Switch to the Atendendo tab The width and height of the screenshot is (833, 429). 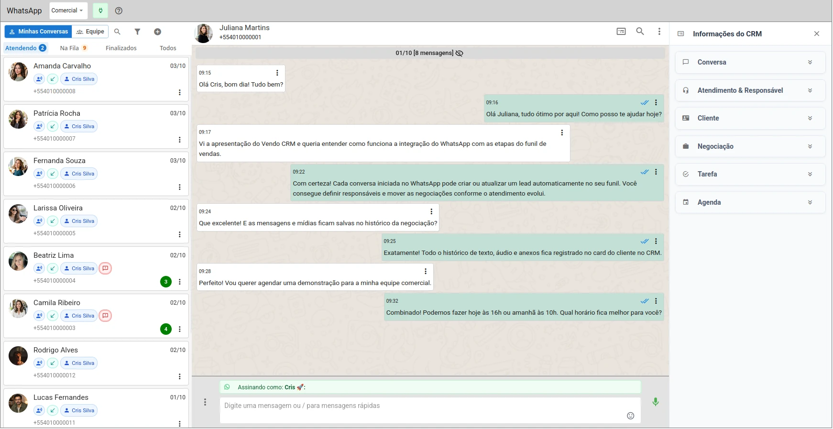[26, 48]
